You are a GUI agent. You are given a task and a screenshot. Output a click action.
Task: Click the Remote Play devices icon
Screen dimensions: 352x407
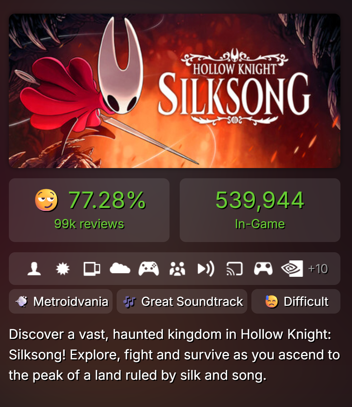92,269
